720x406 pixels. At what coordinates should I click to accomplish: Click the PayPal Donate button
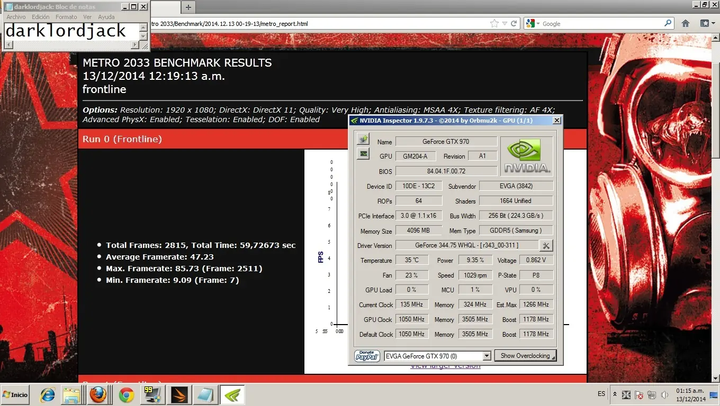pos(367,356)
